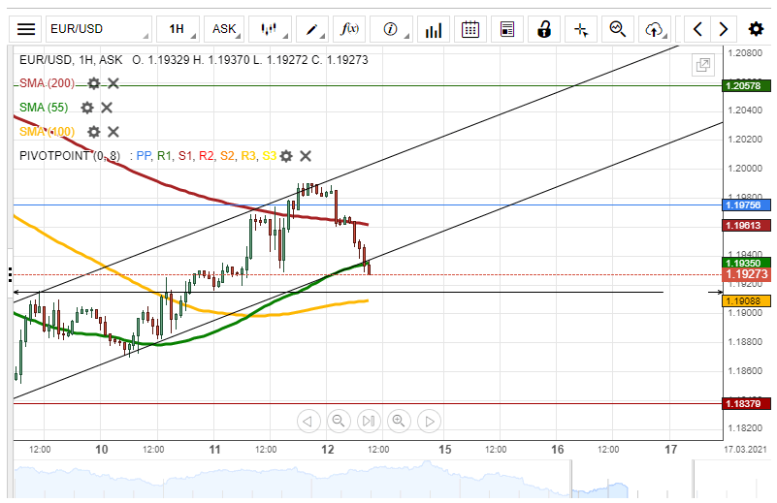Open the info options dropdown

(392, 29)
